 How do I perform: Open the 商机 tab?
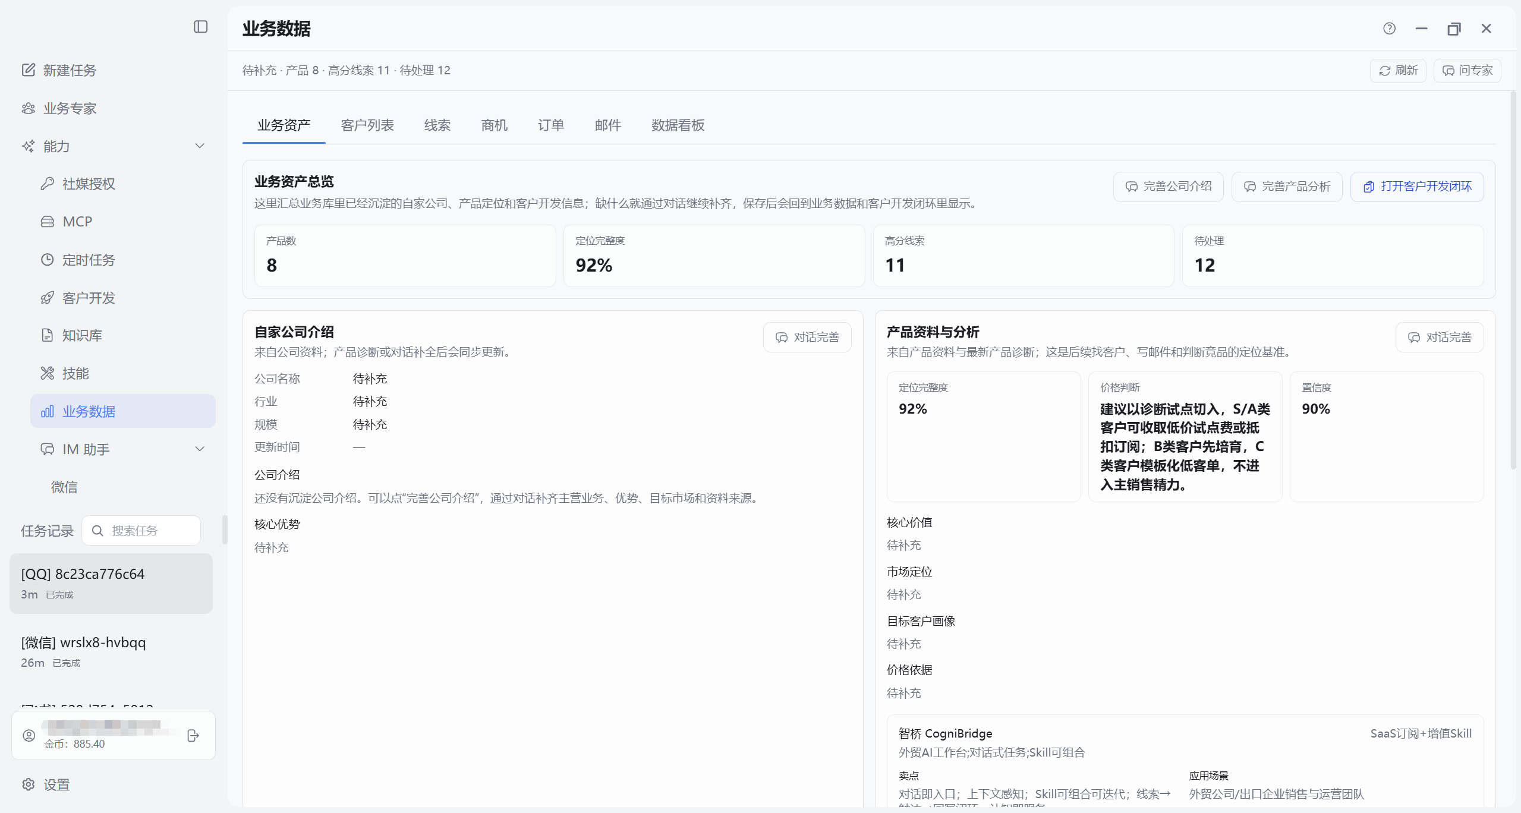pos(495,125)
